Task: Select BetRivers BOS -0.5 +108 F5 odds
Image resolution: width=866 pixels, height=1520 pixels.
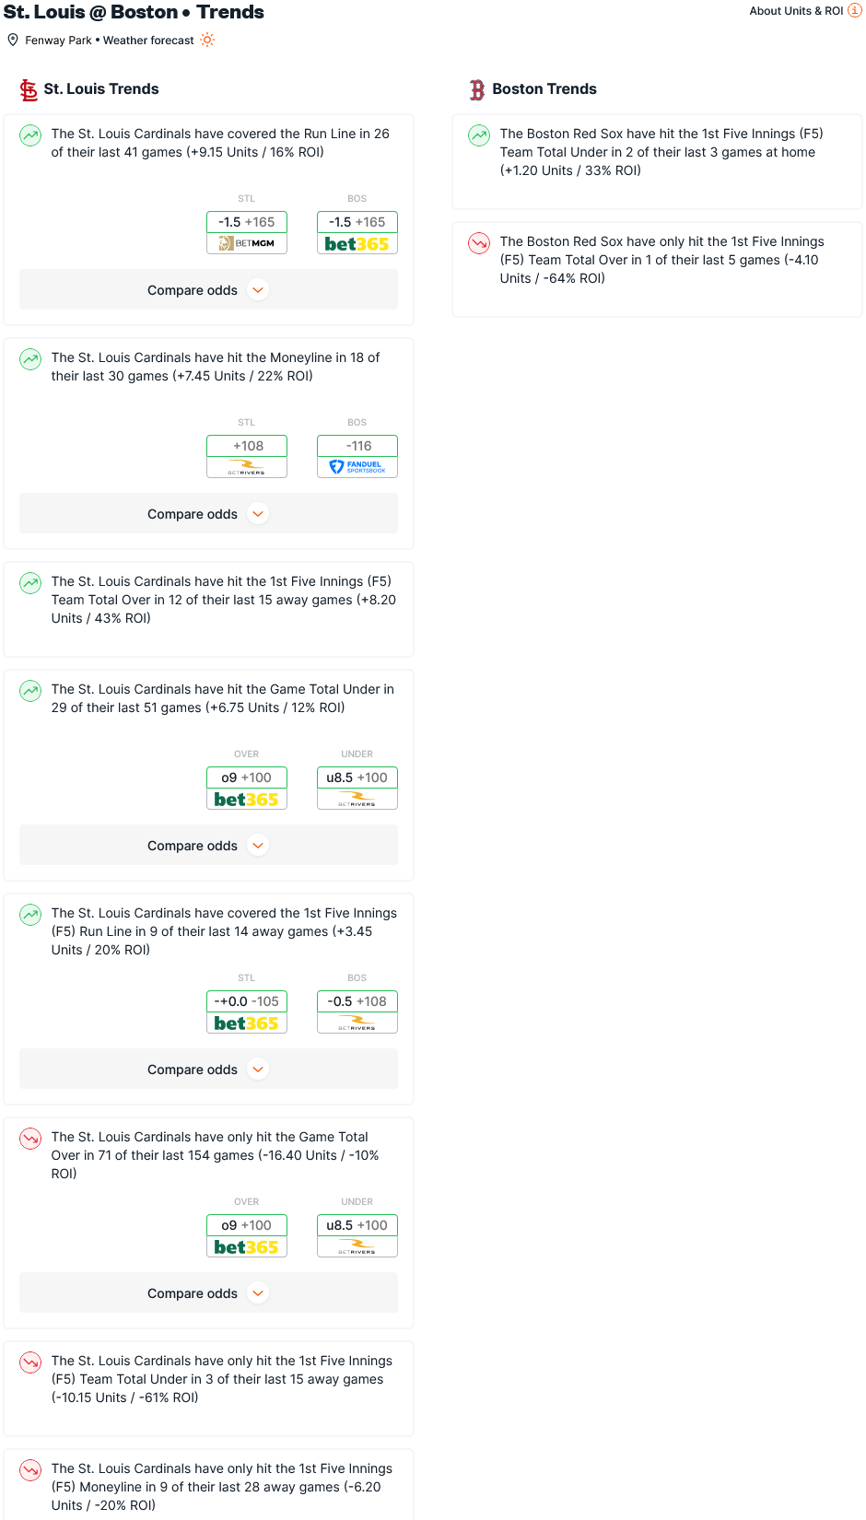Action: pyautogui.click(x=357, y=1012)
